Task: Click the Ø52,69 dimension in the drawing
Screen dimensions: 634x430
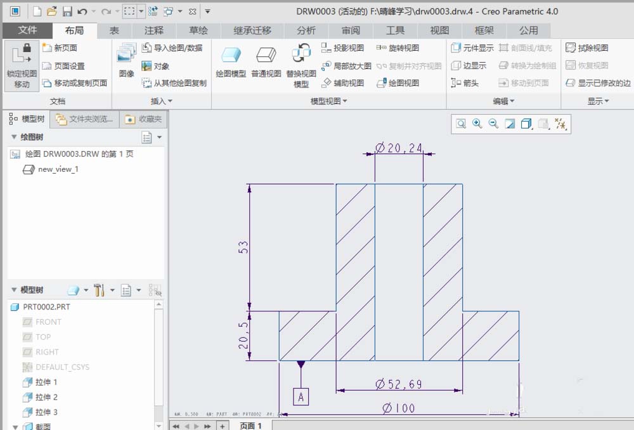Action: (x=399, y=384)
